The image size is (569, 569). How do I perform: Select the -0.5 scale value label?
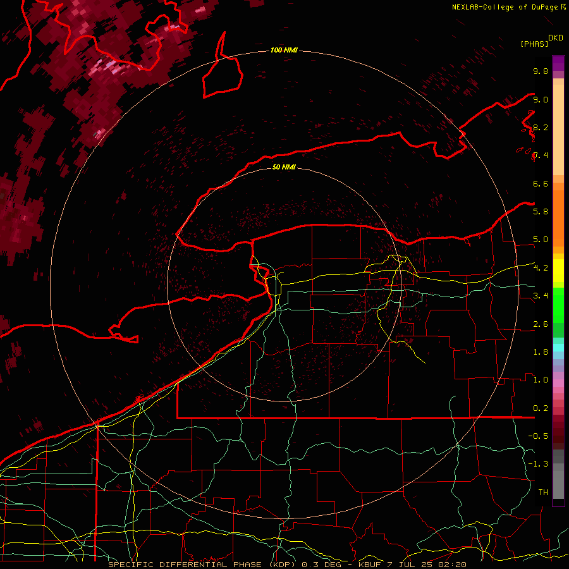(538, 436)
